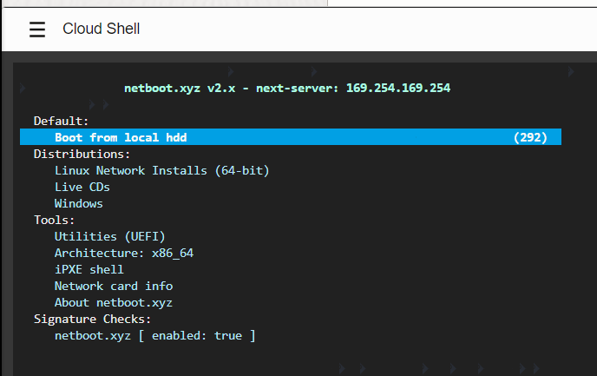Open the Cloud Shell hamburger menu
The height and width of the screenshot is (376, 597).
pyautogui.click(x=37, y=30)
